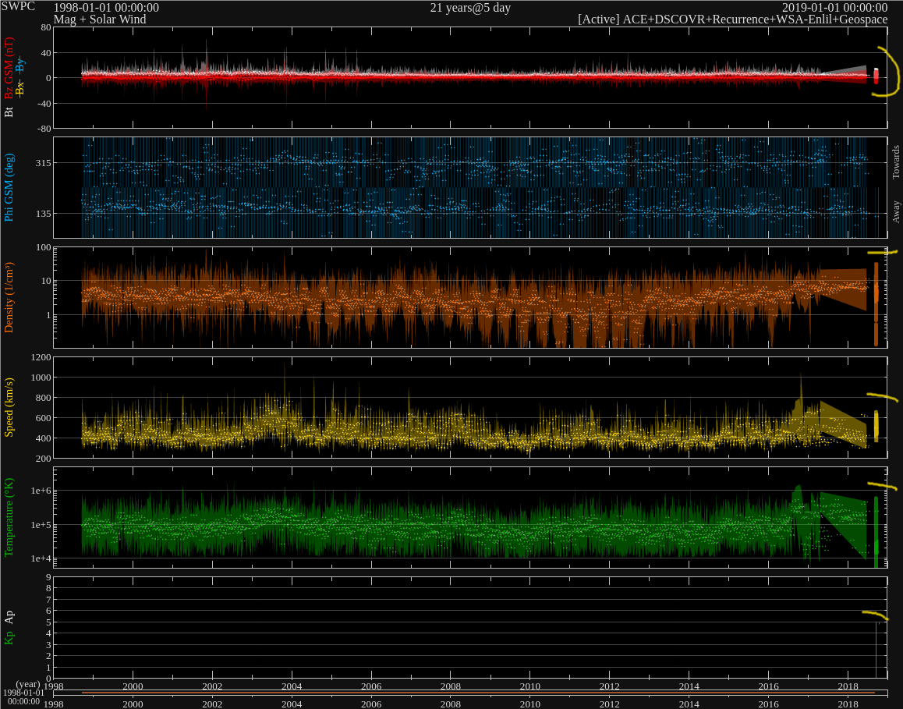
Task: Click the end time 2019-01-01 00:00:00
Action: coord(834,8)
